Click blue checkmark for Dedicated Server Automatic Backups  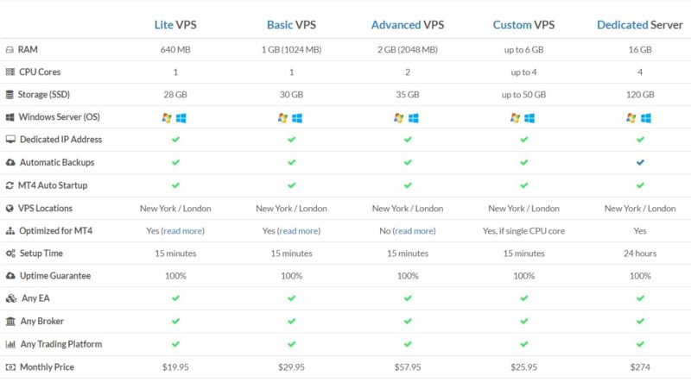point(640,162)
